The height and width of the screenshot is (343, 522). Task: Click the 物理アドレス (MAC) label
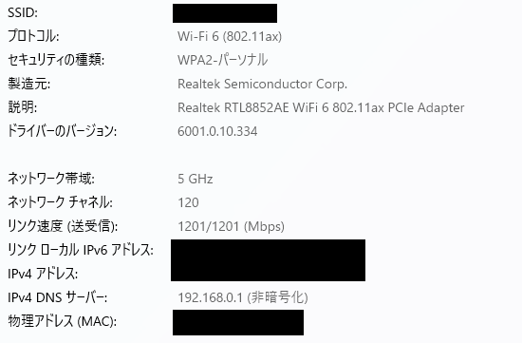(x=62, y=321)
